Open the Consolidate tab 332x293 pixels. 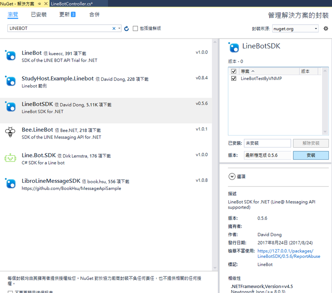[x=95, y=15]
